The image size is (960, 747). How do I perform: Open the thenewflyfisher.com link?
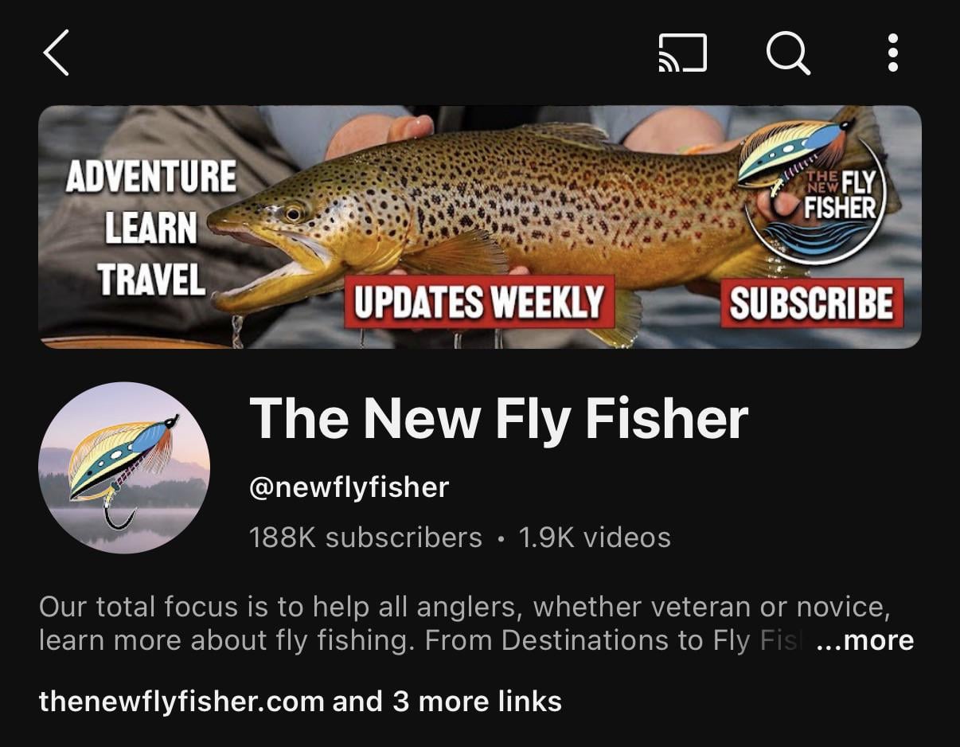coord(181,702)
